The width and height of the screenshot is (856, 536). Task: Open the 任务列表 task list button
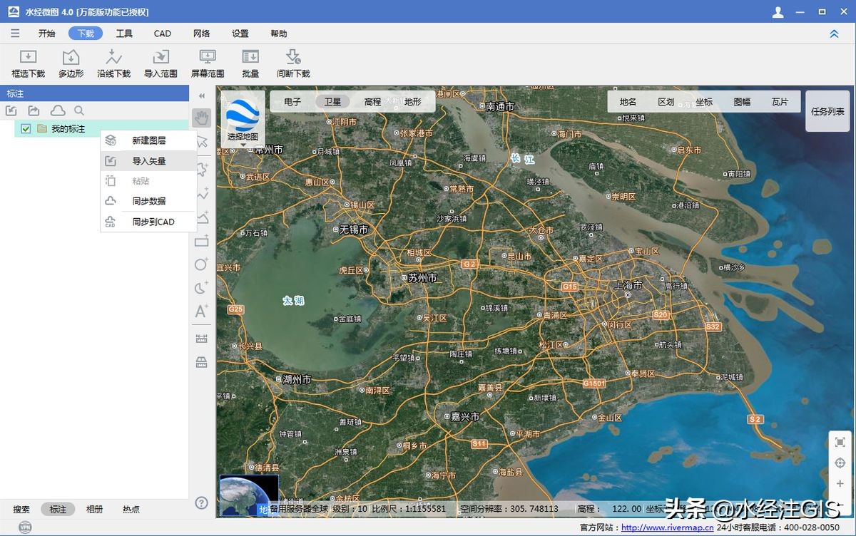[x=827, y=111]
